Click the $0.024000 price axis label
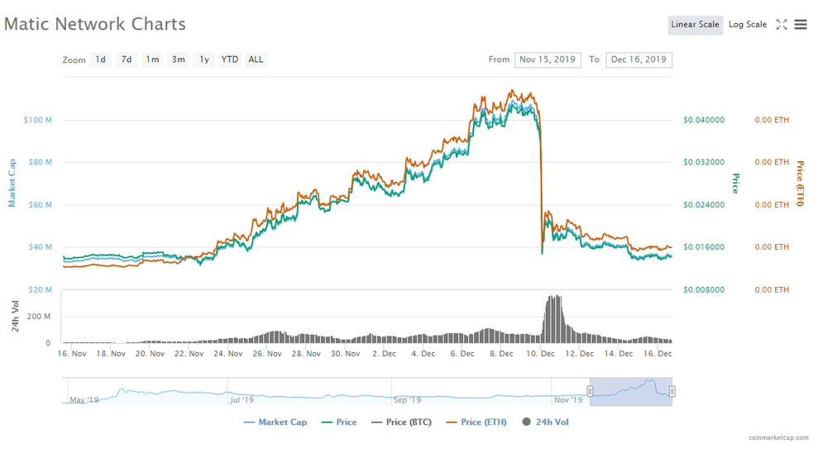This screenshot has width=827, height=453. click(704, 205)
